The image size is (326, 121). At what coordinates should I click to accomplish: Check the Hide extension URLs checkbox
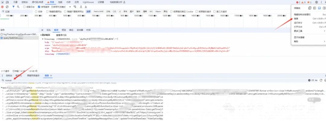click(65, 11)
